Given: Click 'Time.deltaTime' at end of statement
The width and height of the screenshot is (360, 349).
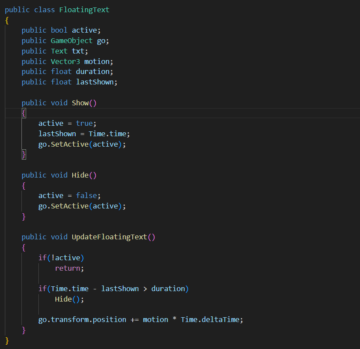Looking at the screenshot, I should [x=210, y=320].
